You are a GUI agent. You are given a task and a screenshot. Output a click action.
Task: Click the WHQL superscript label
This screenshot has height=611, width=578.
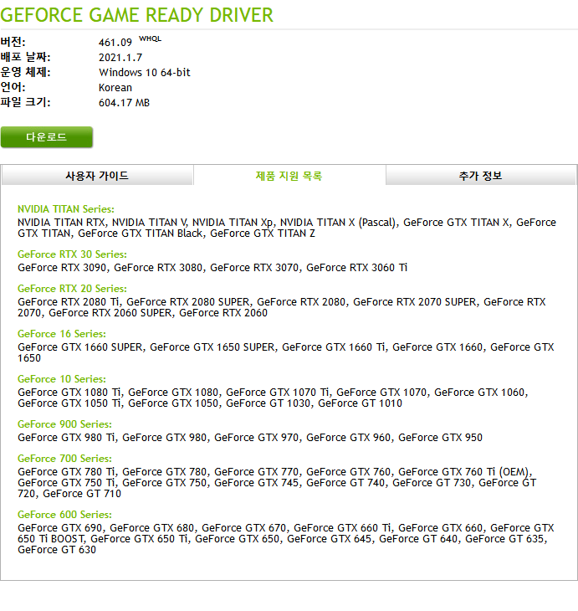coord(150,39)
